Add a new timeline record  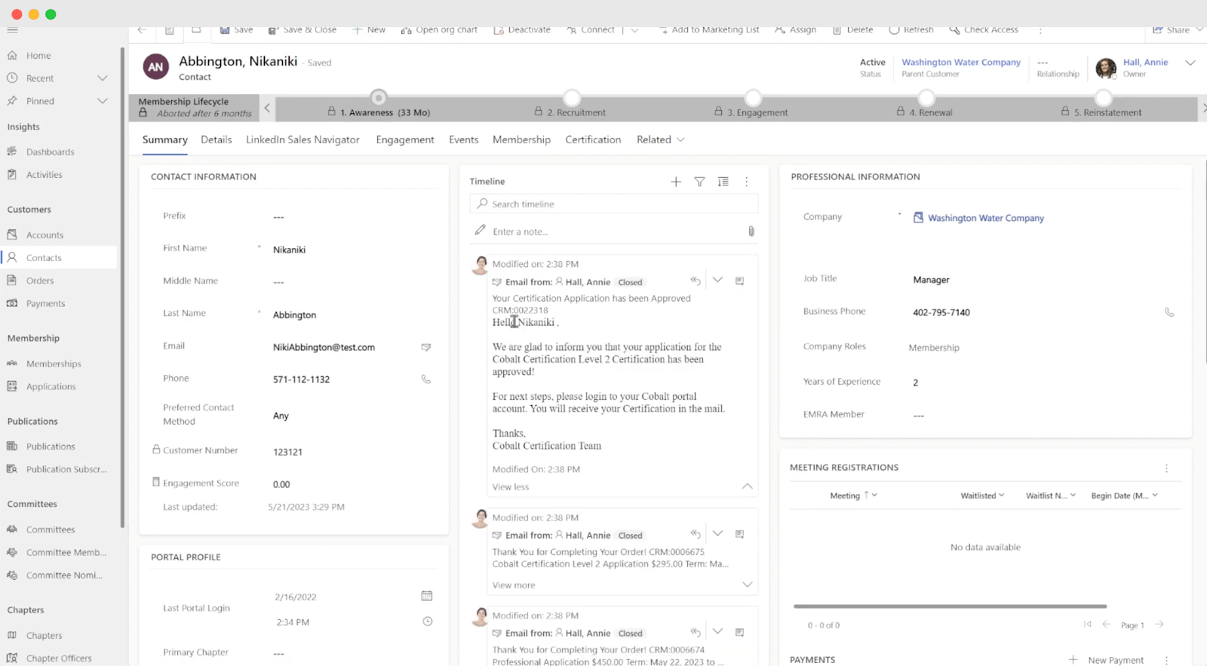point(676,182)
